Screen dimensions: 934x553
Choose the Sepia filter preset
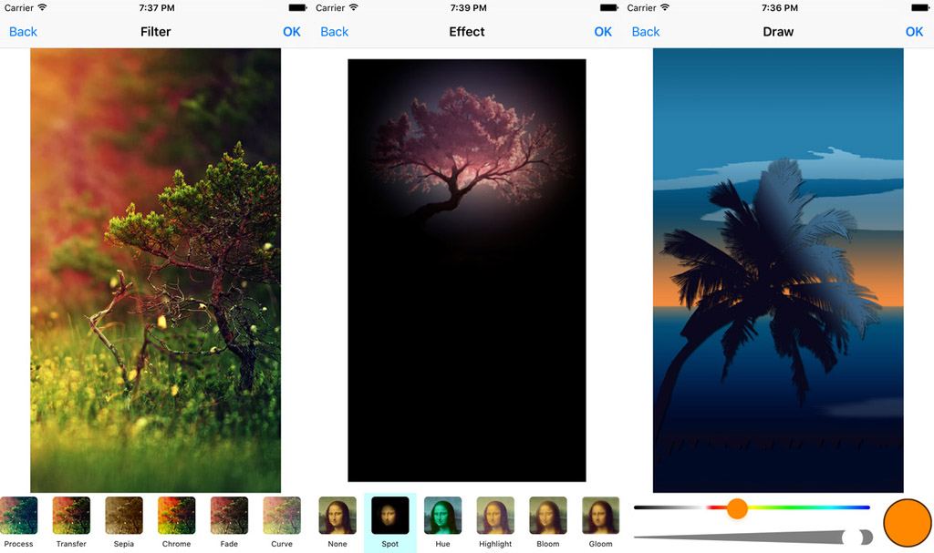tap(124, 516)
